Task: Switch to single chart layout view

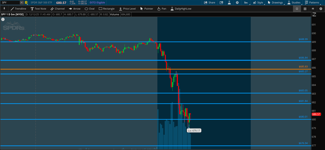Action: coord(297,9)
